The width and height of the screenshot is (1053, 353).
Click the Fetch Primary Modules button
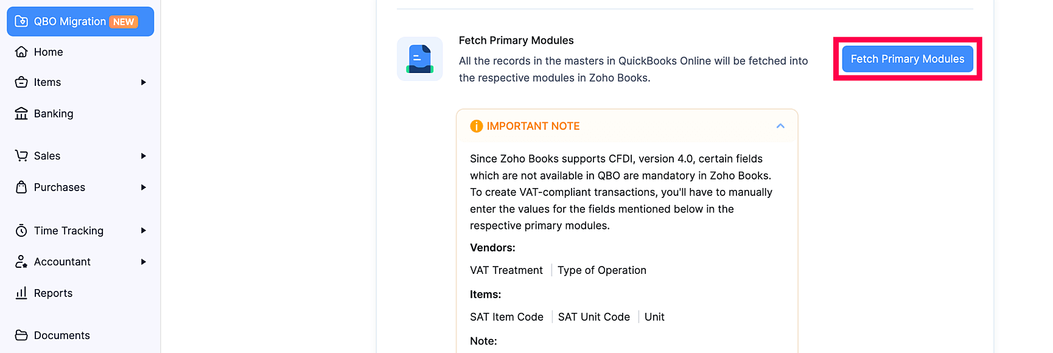coord(907,58)
